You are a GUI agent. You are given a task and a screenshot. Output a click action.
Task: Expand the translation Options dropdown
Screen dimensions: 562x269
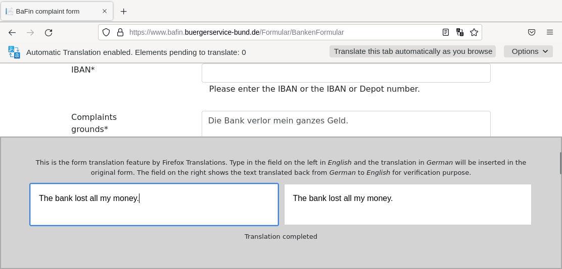click(x=528, y=51)
